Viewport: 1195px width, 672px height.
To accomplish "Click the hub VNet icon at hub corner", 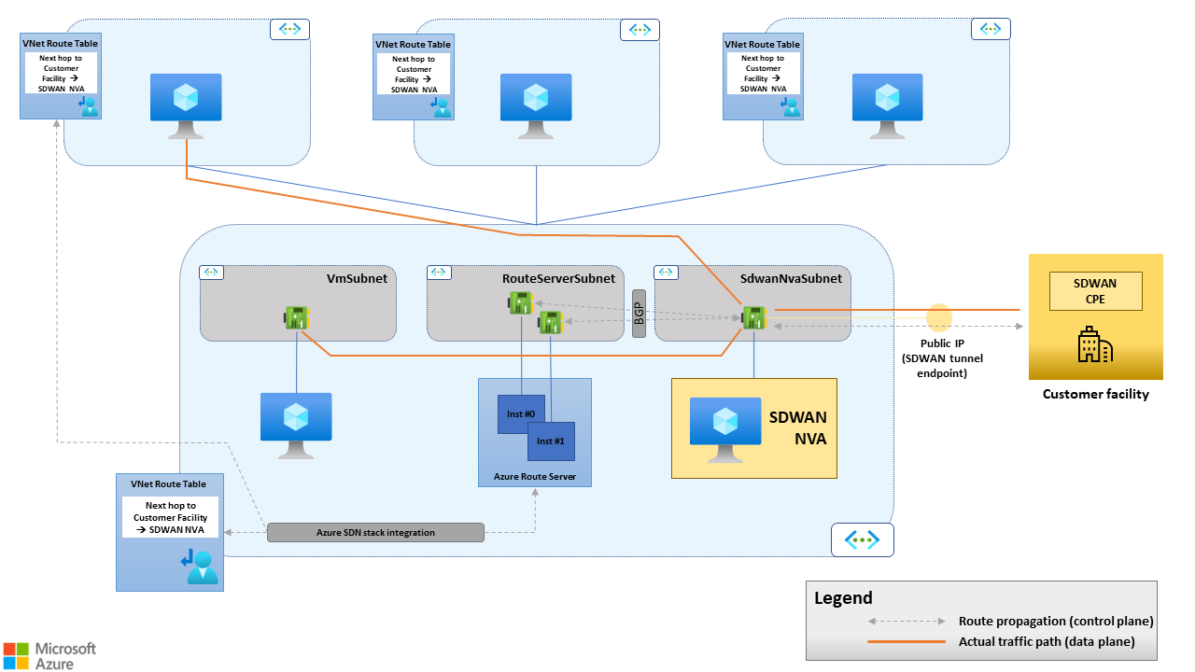I will click(x=863, y=539).
